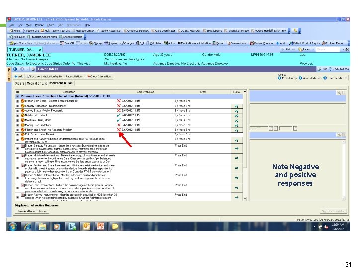The height and width of the screenshot is (268, 358).
Task: Click Check Interactions button
Action: [x=99, y=77]
